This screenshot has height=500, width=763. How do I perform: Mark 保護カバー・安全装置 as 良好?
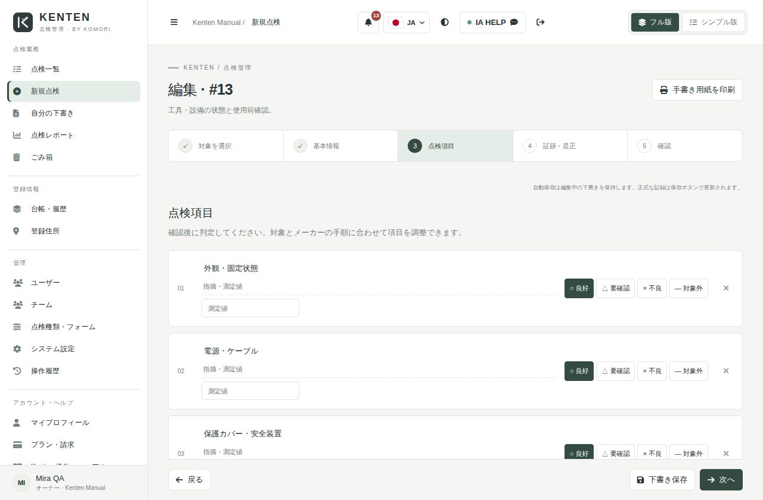(579, 452)
